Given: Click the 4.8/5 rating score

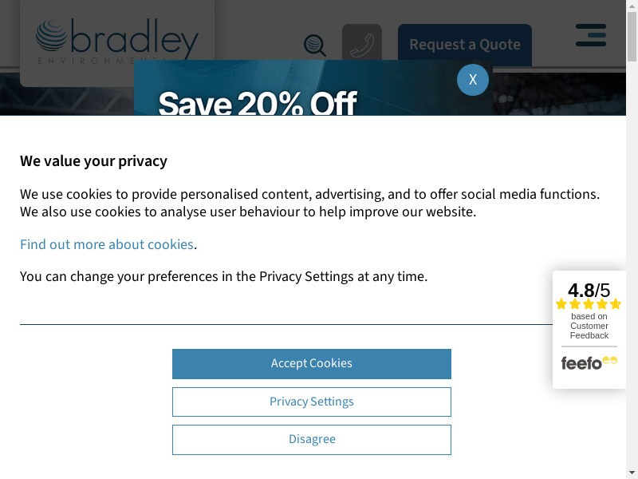Looking at the screenshot, I should (x=589, y=291).
